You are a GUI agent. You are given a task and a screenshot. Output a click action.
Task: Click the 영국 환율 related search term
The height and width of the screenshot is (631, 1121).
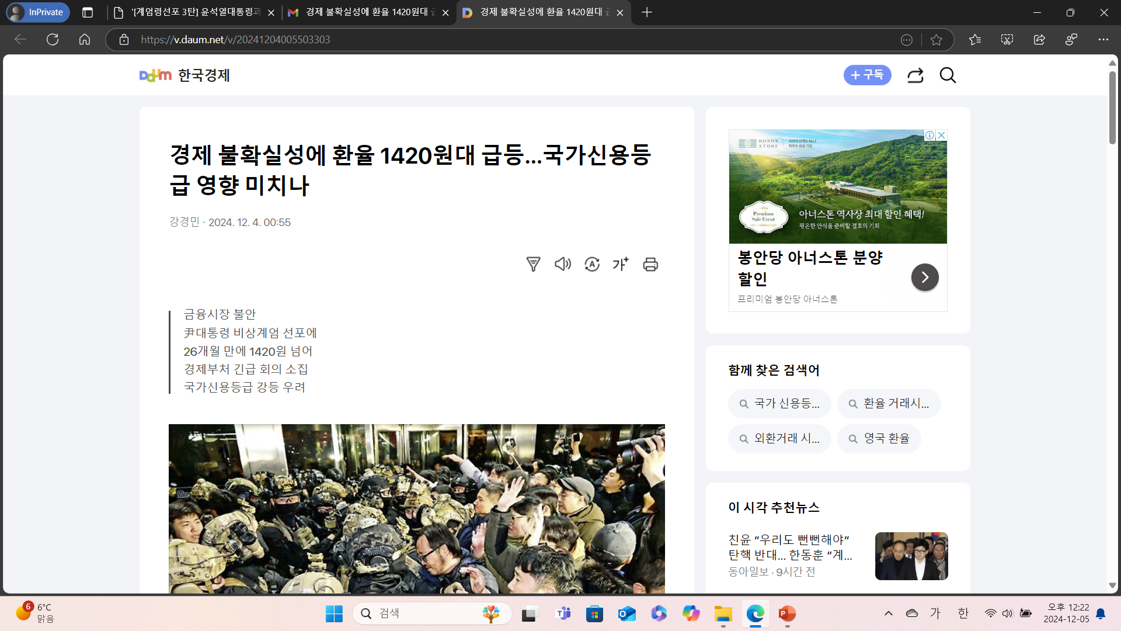pyautogui.click(x=879, y=438)
